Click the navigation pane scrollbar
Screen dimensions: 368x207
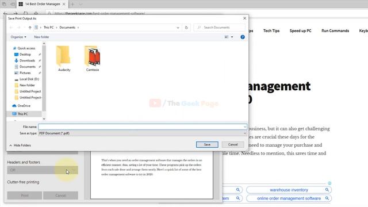tap(44, 78)
